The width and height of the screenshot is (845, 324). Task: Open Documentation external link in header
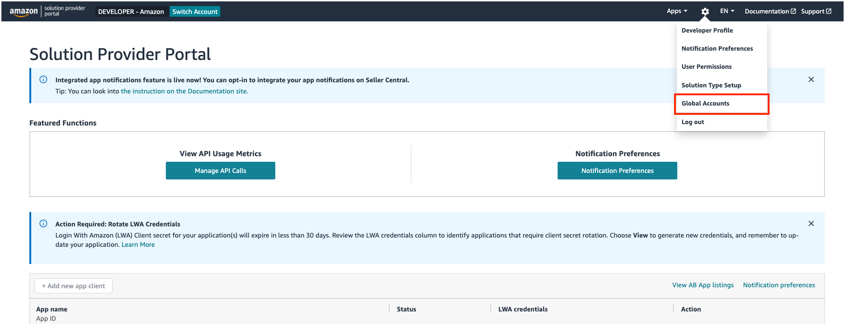(x=770, y=11)
